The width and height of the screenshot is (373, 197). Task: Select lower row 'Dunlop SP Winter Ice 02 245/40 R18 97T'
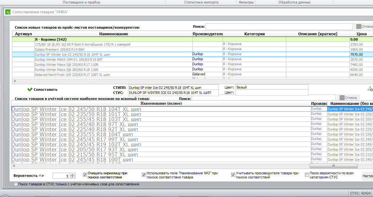(192, 124)
